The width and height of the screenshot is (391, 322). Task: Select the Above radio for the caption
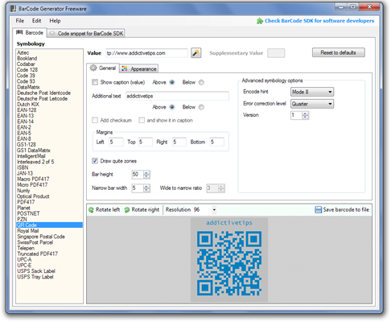coord(172,82)
